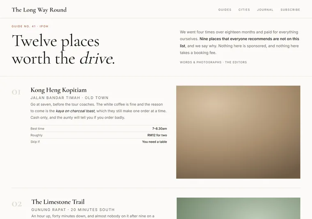Image resolution: width=312 pixels, height=219 pixels.
Task: Open The Long Way Round home logo
Action: coord(39,10)
